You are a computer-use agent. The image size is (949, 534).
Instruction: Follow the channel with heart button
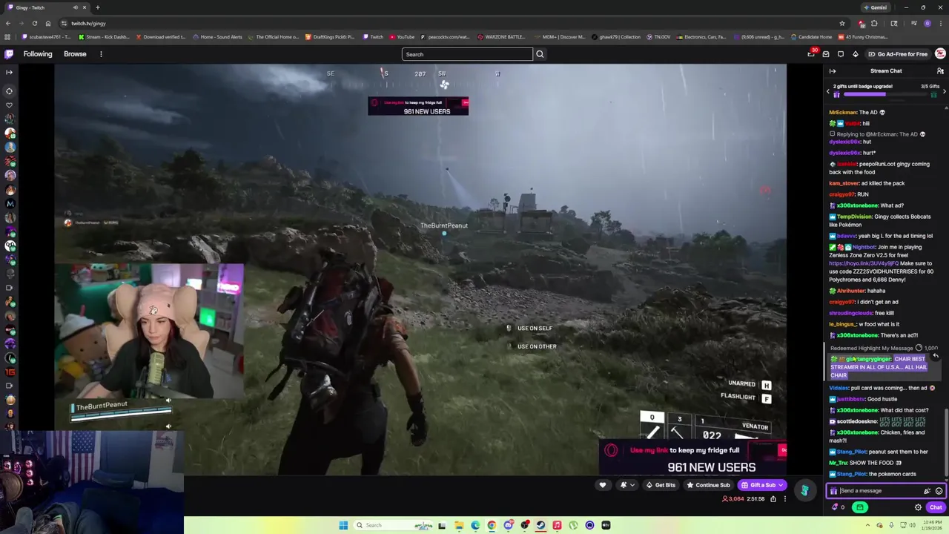tap(603, 485)
